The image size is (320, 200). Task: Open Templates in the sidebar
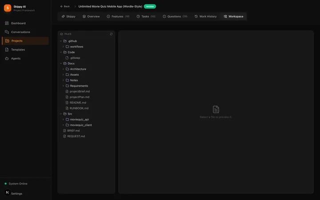click(25, 50)
